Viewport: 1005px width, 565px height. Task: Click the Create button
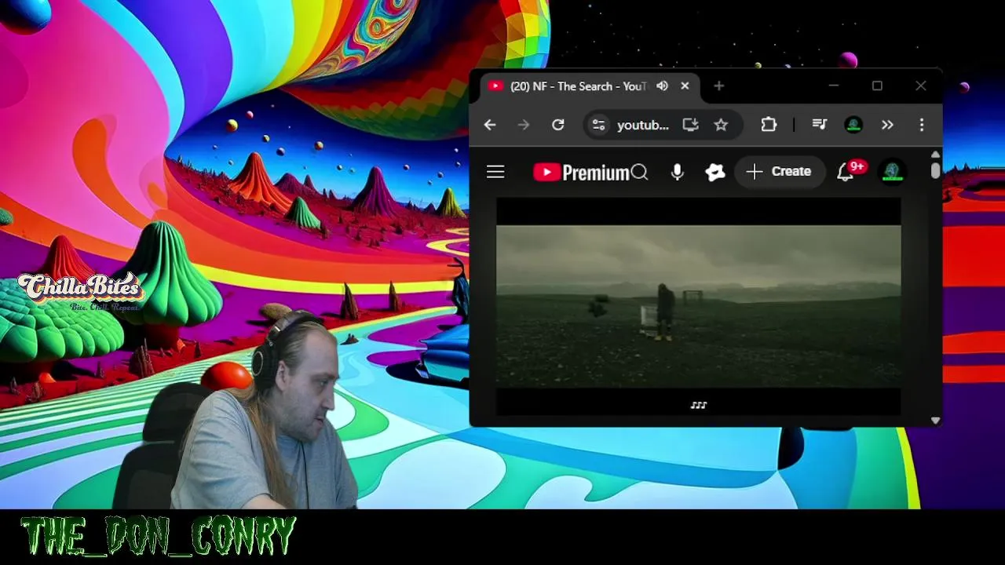pos(779,172)
